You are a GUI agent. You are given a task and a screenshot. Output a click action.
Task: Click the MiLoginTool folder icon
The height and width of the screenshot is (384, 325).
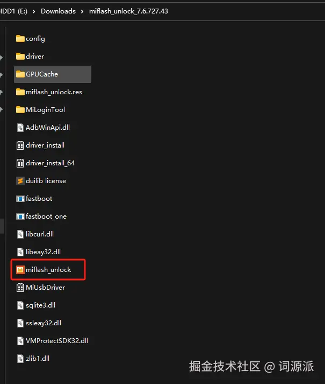[20, 110]
